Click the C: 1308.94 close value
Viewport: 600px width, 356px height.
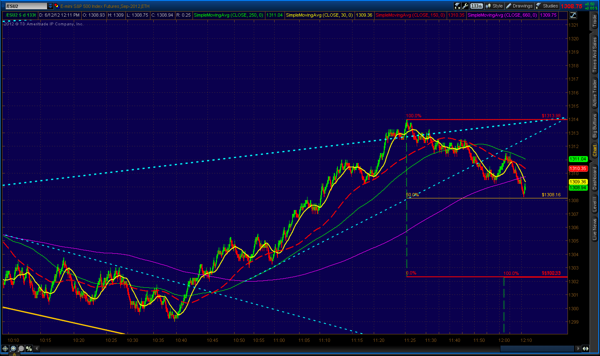pos(162,15)
